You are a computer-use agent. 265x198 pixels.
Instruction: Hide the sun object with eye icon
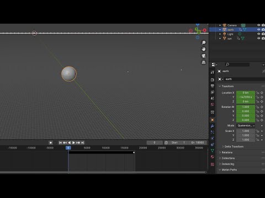[258, 38]
